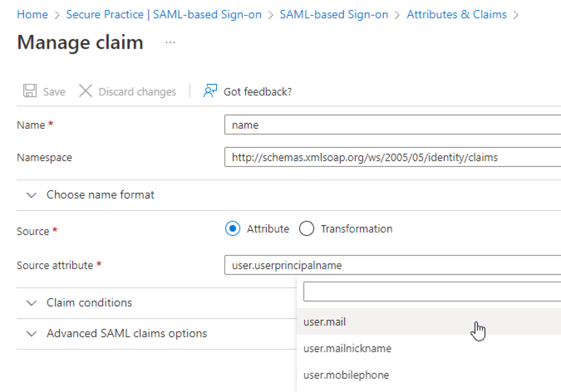Open the ellipsis menu beside Manage claim
The width and height of the screenshot is (561, 392).
[170, 43]
